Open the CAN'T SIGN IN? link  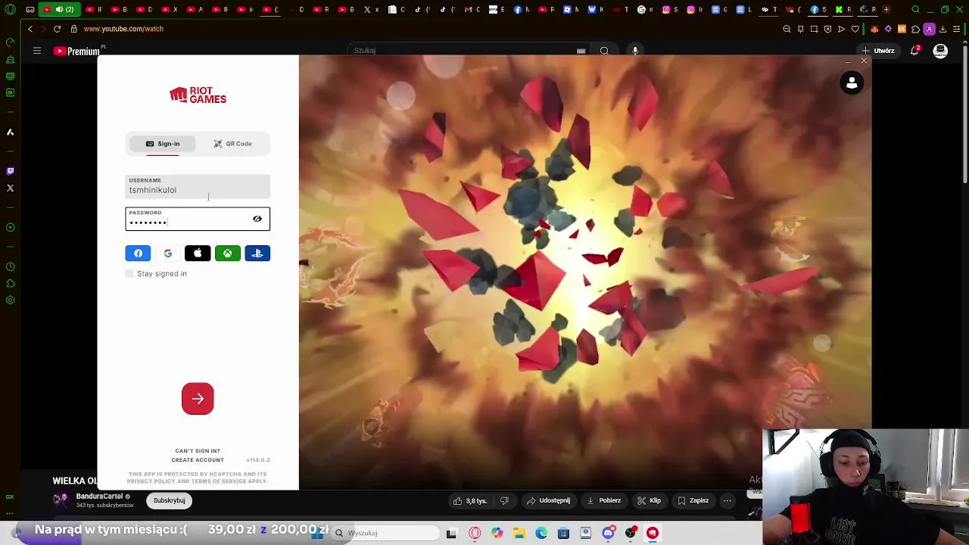(x=198, y=451)
